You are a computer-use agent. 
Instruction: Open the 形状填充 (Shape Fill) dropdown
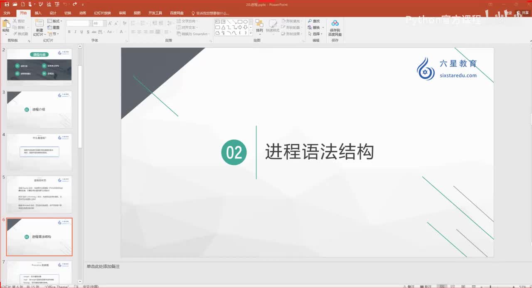tap(292, 21)
